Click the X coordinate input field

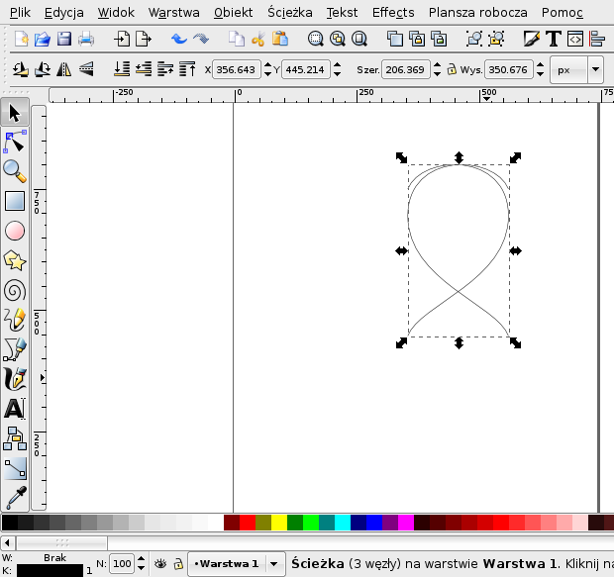click(238, 70)
